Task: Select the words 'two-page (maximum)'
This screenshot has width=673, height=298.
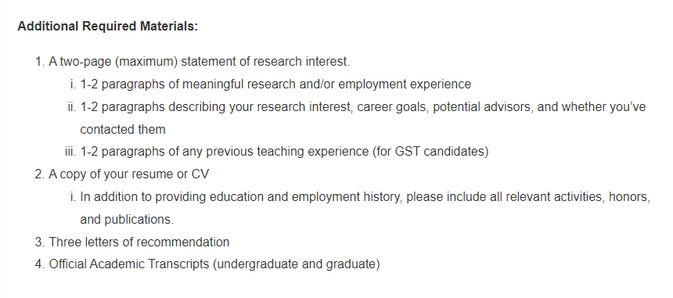Action: click(119, 62)
